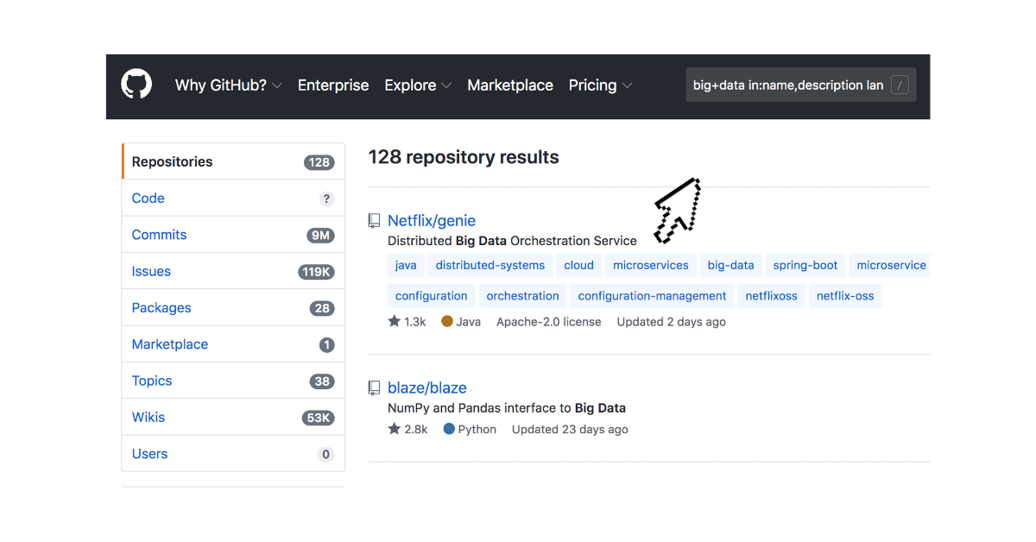The image size is (1036, 542).
Task: Select the java topic tag
Action: coord(406,266)
